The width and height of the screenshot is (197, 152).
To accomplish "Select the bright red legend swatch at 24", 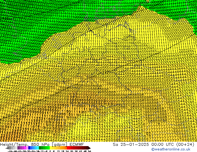I will [x=68, y=148].
